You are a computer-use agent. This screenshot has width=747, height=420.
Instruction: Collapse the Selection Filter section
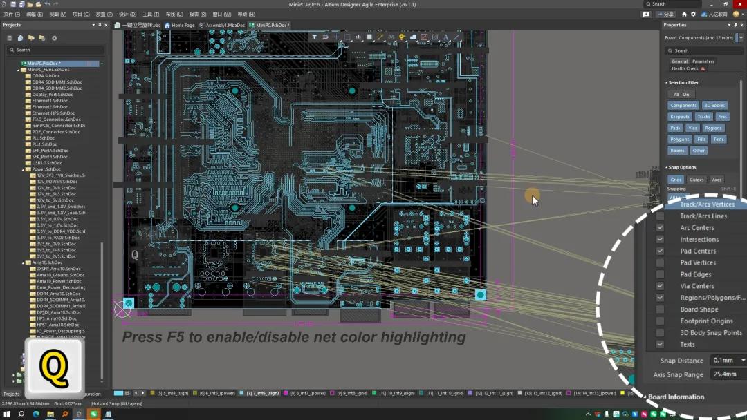point(667,82)
